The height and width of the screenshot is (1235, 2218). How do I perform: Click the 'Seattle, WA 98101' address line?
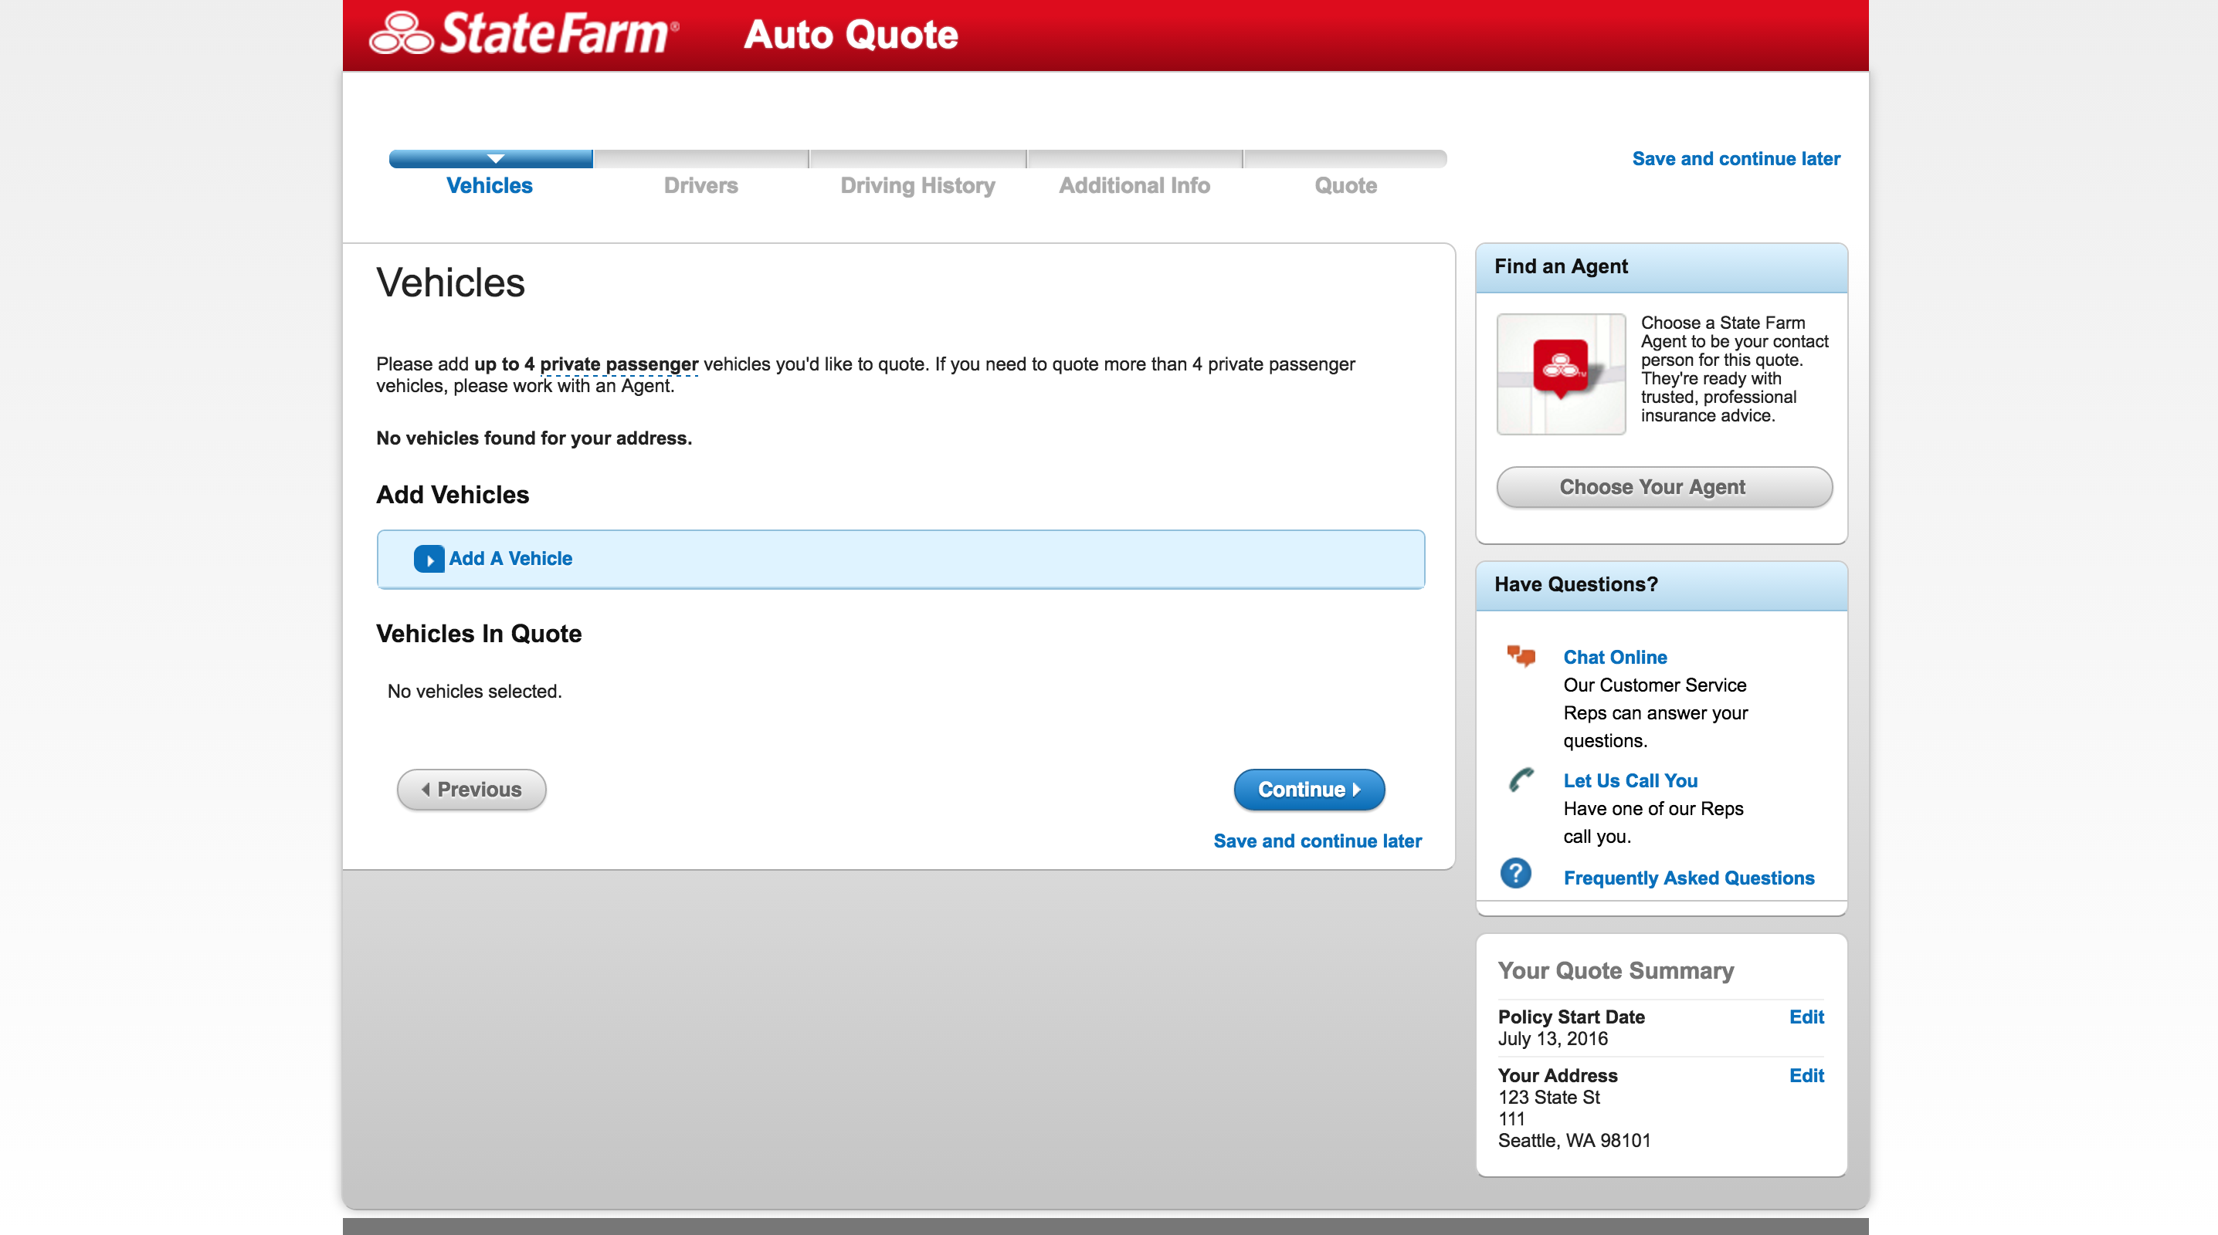click(1574, 1140)
